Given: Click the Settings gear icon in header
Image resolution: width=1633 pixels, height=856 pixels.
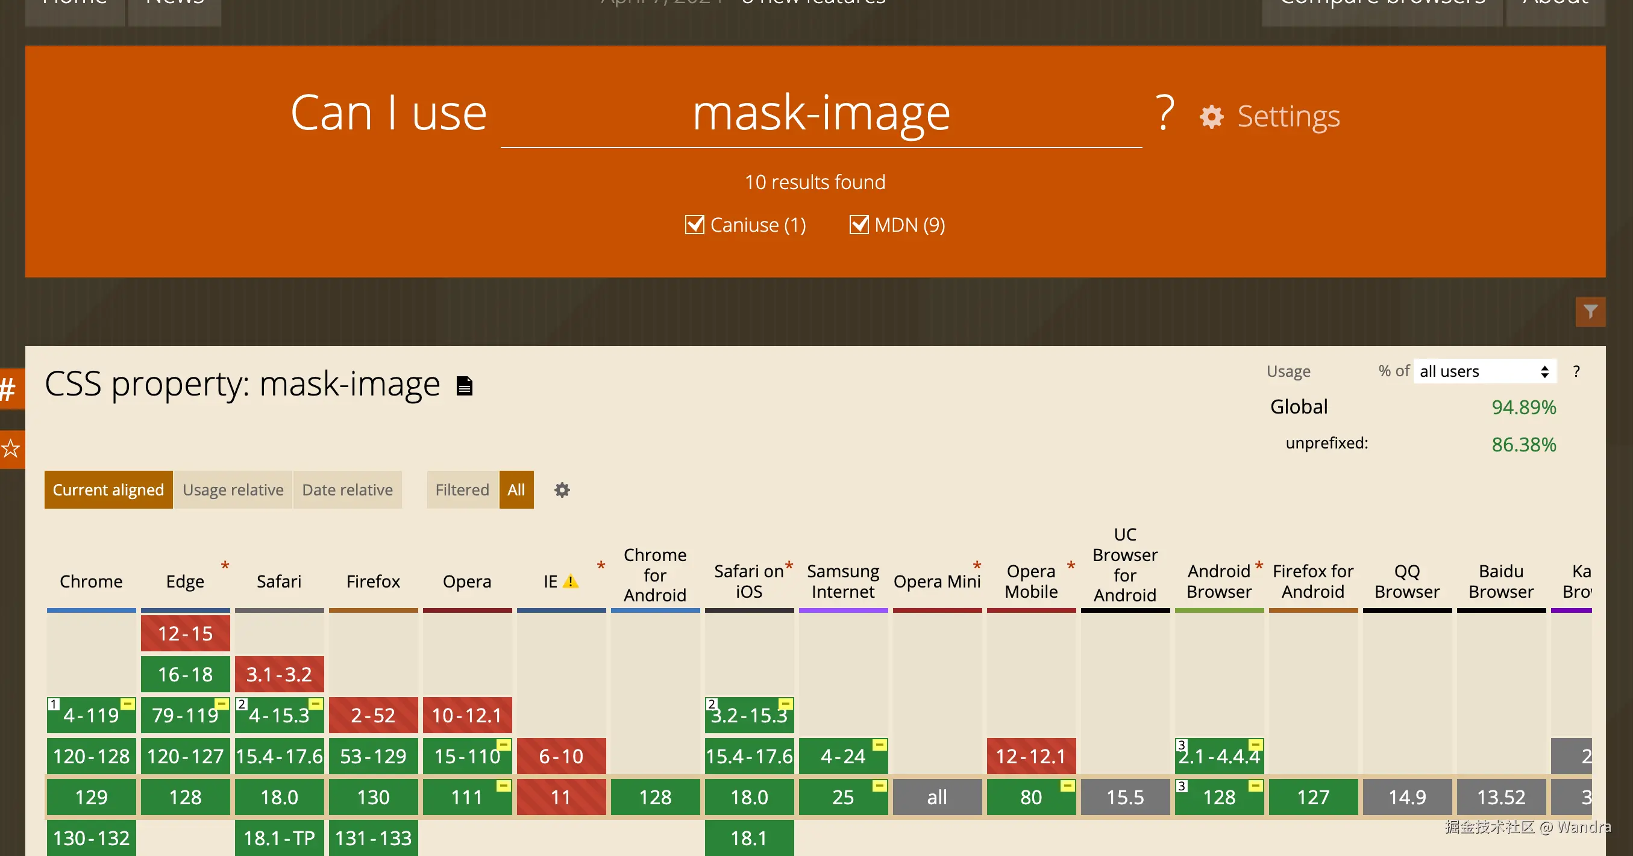Looking at the screenshot, I should (1211, 117).
